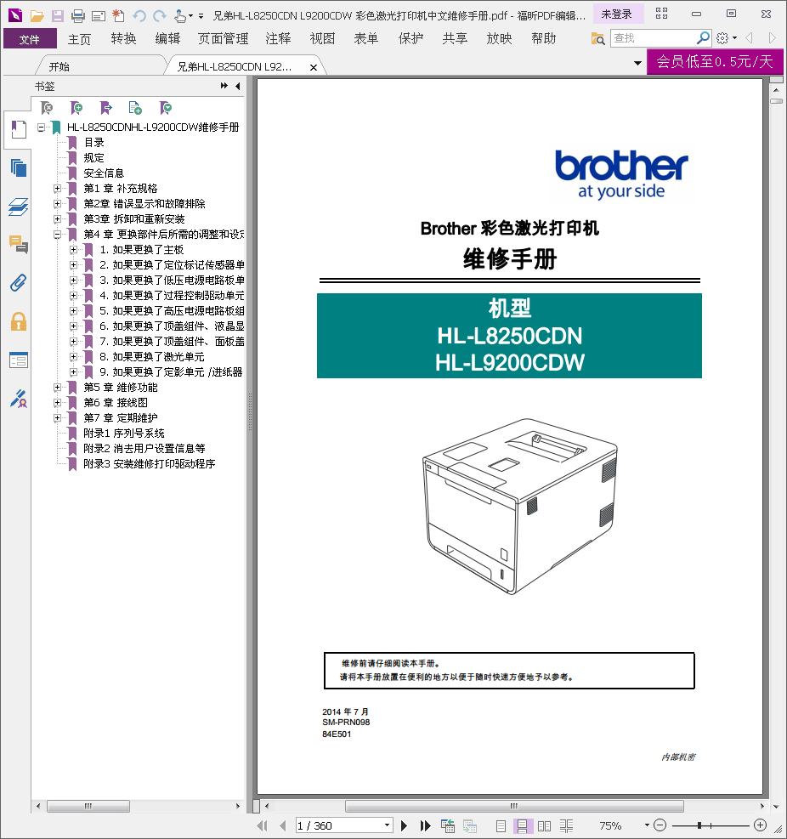Open the 主页 ribbon tab

[79, 39]
